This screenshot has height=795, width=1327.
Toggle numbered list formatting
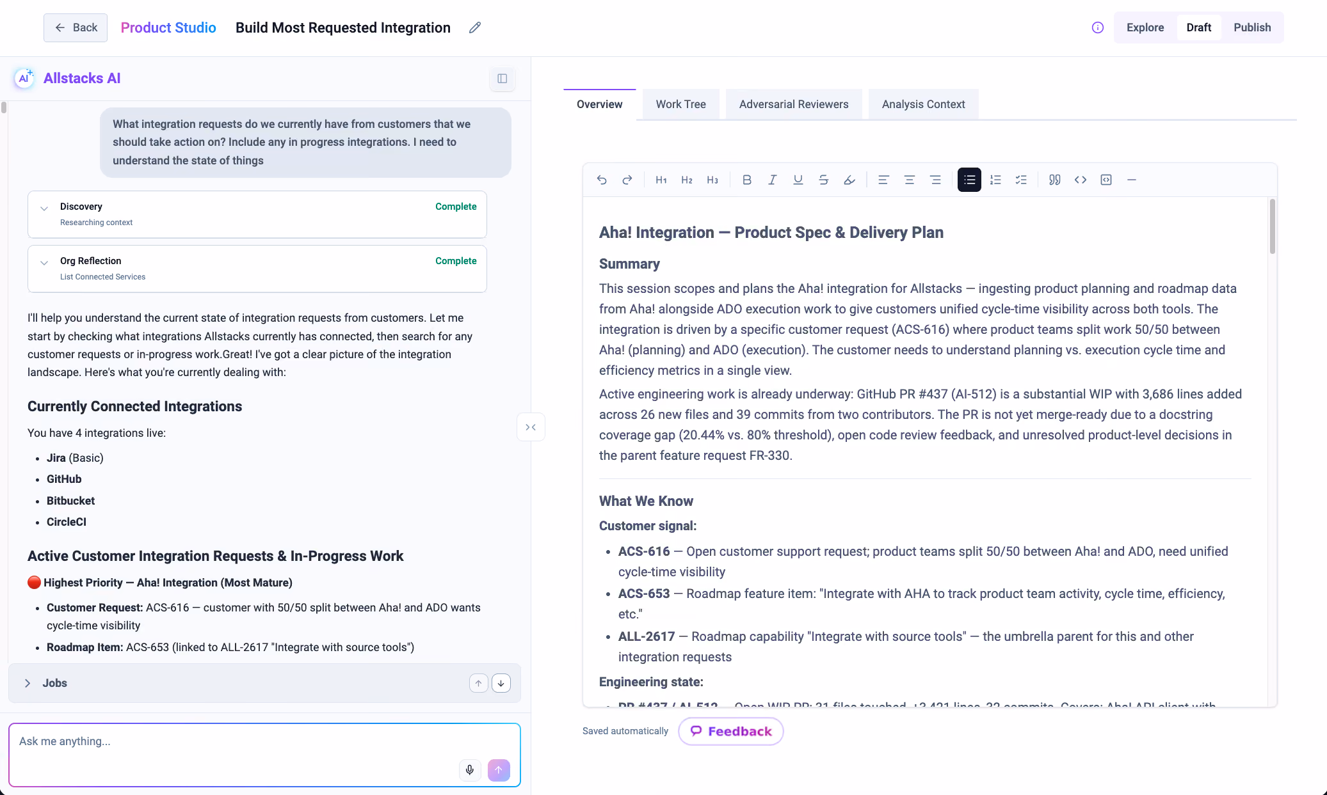pos(995,180)
